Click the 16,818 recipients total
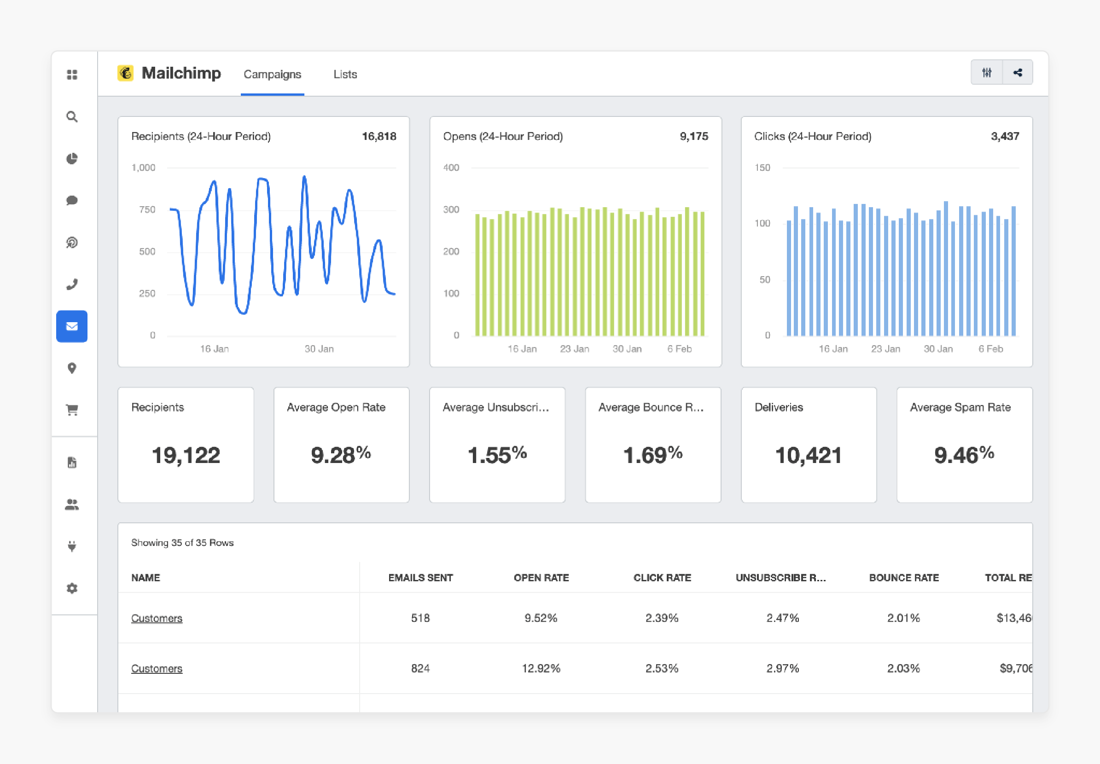 379,136
